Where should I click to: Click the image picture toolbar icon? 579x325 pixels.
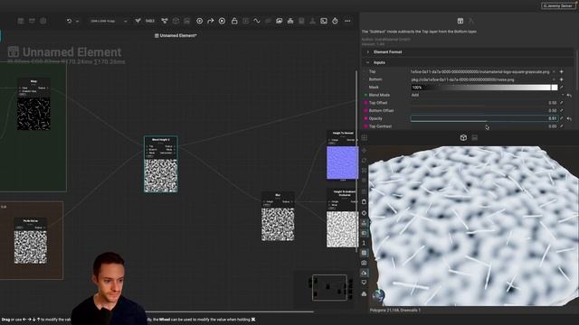click(280, 21)
